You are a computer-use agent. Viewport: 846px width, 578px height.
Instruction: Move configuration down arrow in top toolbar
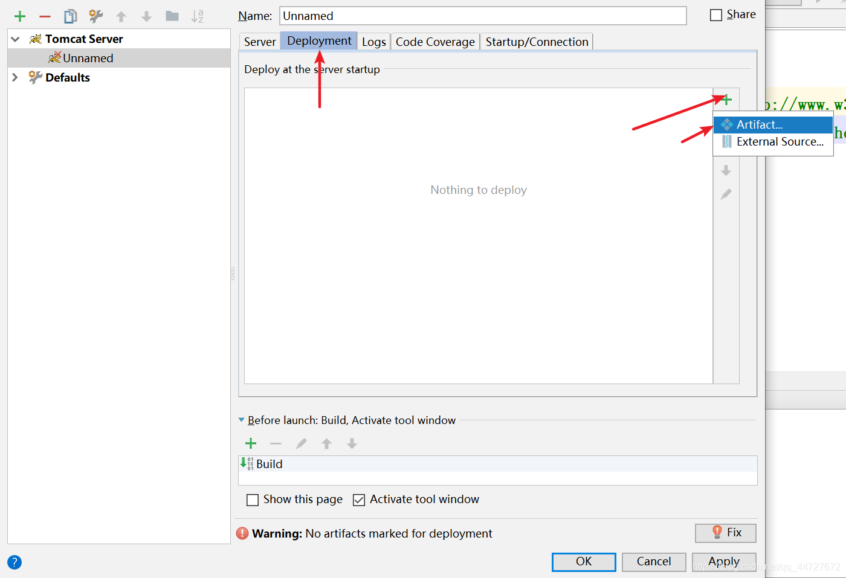(x=146, y=16)
